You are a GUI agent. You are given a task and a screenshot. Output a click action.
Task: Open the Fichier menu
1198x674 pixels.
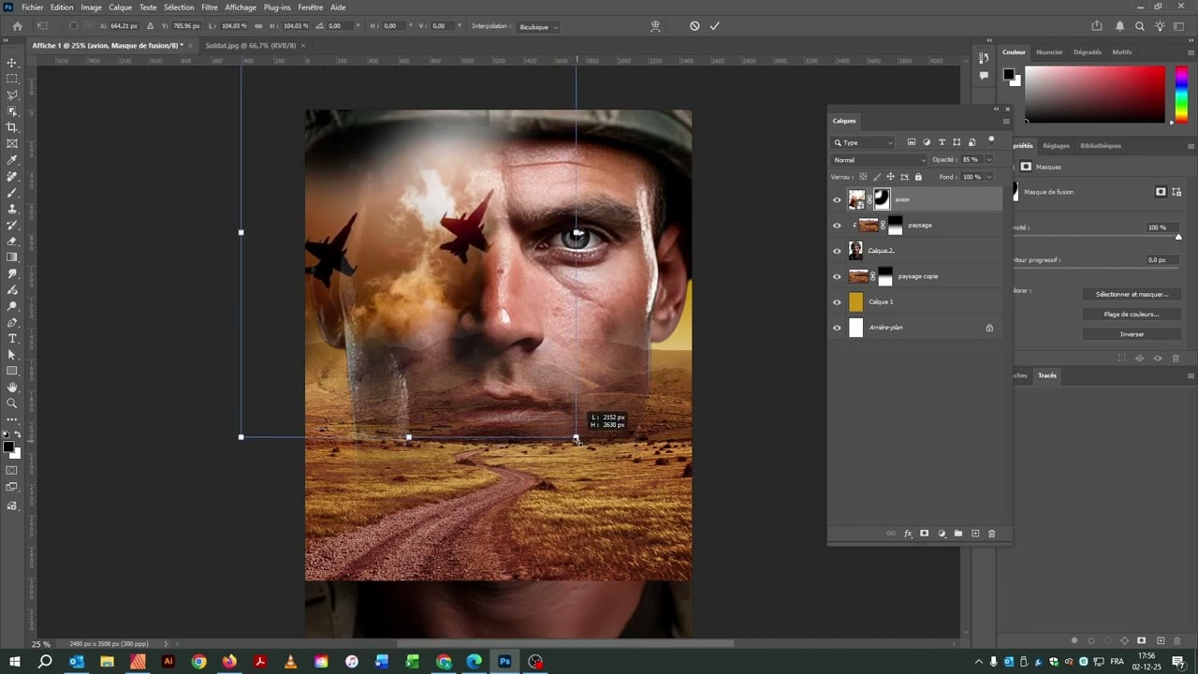33,7
